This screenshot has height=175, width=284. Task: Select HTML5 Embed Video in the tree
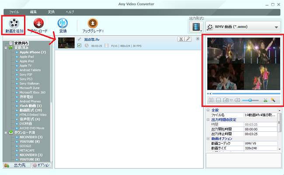pyautogui.click(x=33, y=115)
